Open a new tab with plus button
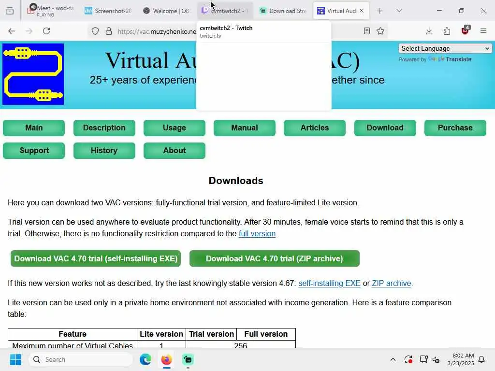The width and height of the screenshot is (495, 371). pyautogui.click(x=380, y=11)
